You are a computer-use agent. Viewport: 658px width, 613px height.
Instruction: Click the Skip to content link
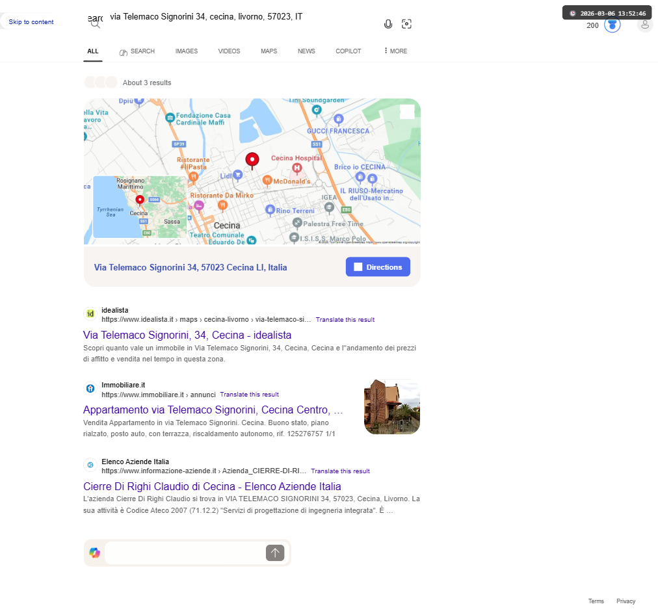[x=31, y=22]
